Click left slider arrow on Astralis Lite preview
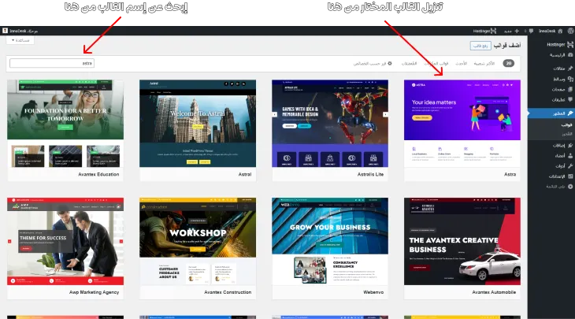 274,114
